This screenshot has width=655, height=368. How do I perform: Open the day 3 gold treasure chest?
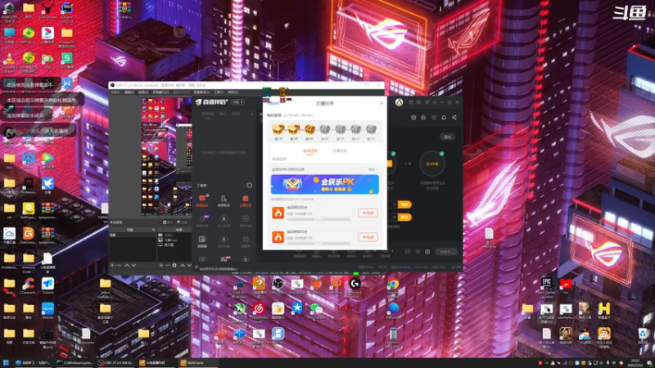309,130
